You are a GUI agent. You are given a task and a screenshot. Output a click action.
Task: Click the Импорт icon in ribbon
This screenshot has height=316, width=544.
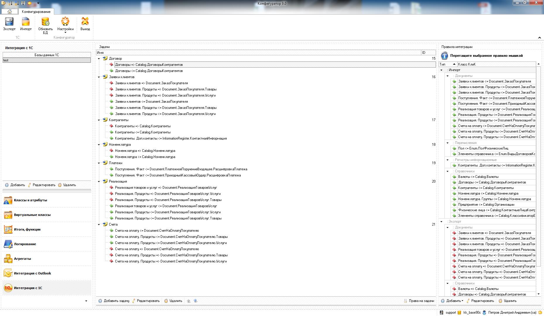tap(26, 22)
